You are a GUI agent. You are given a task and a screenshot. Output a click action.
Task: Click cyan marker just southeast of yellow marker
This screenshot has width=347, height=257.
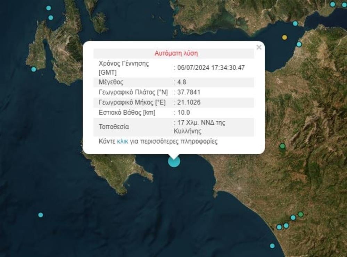coord(299,44)
